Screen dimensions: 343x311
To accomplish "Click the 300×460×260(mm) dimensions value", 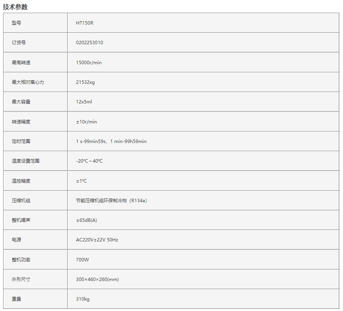I will 97,279.
